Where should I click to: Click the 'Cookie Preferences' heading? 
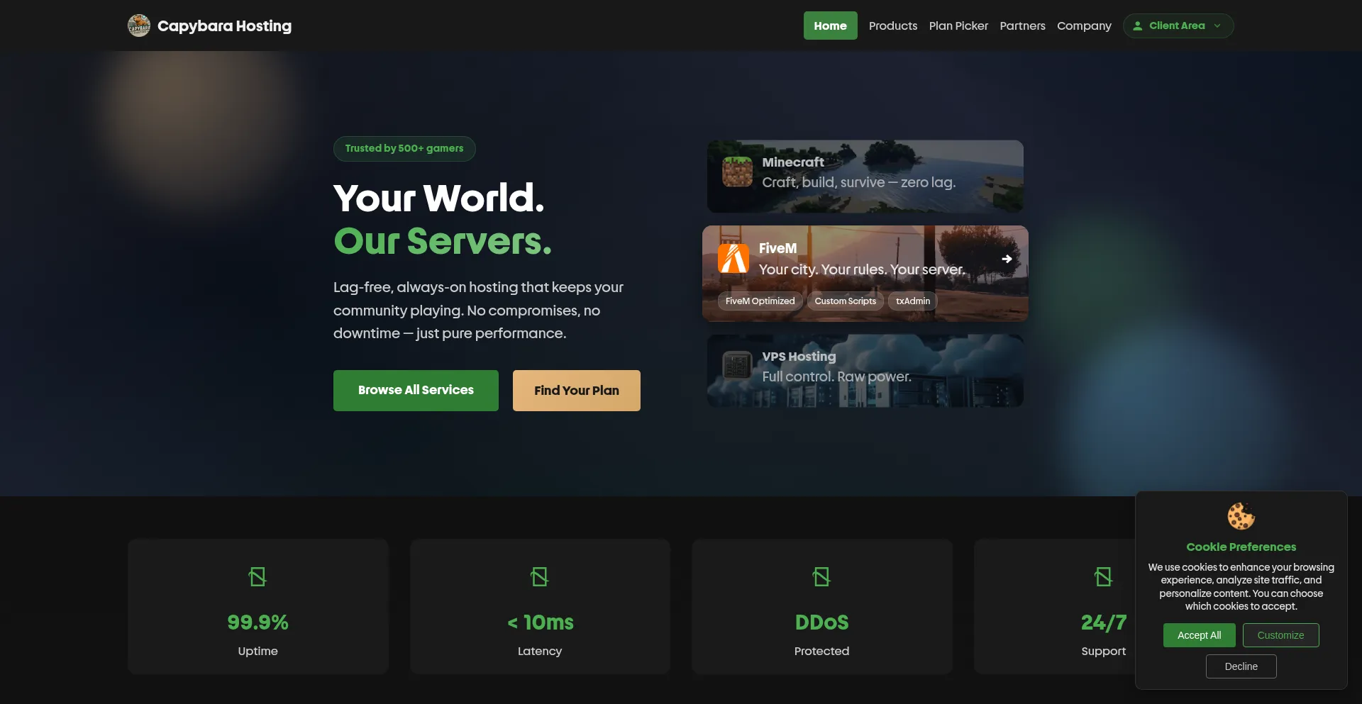[1241, 547]
